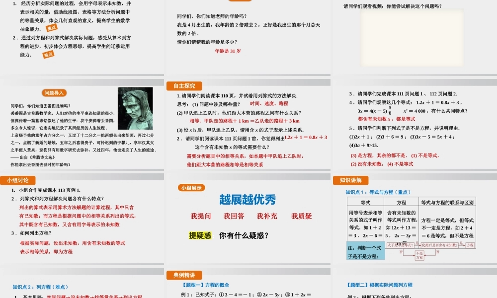Click the Diophantus statue photo
The width and height of the screenshot is (497, 298).
(135, 108)
